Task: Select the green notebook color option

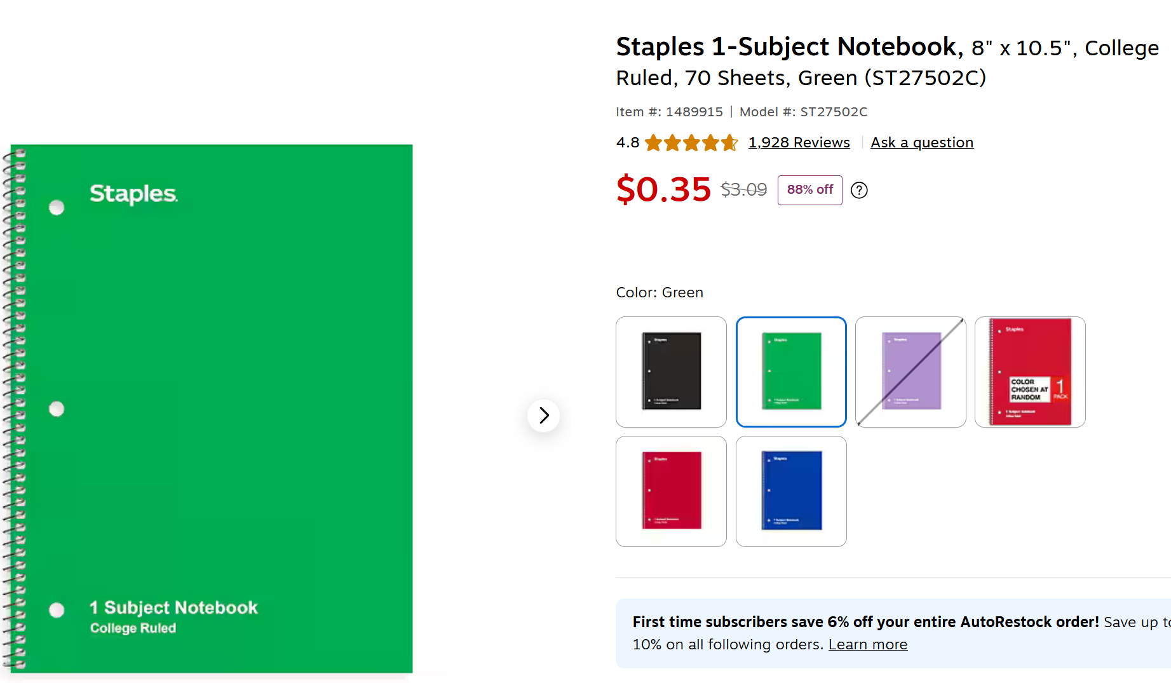Action: pos(791,372)
